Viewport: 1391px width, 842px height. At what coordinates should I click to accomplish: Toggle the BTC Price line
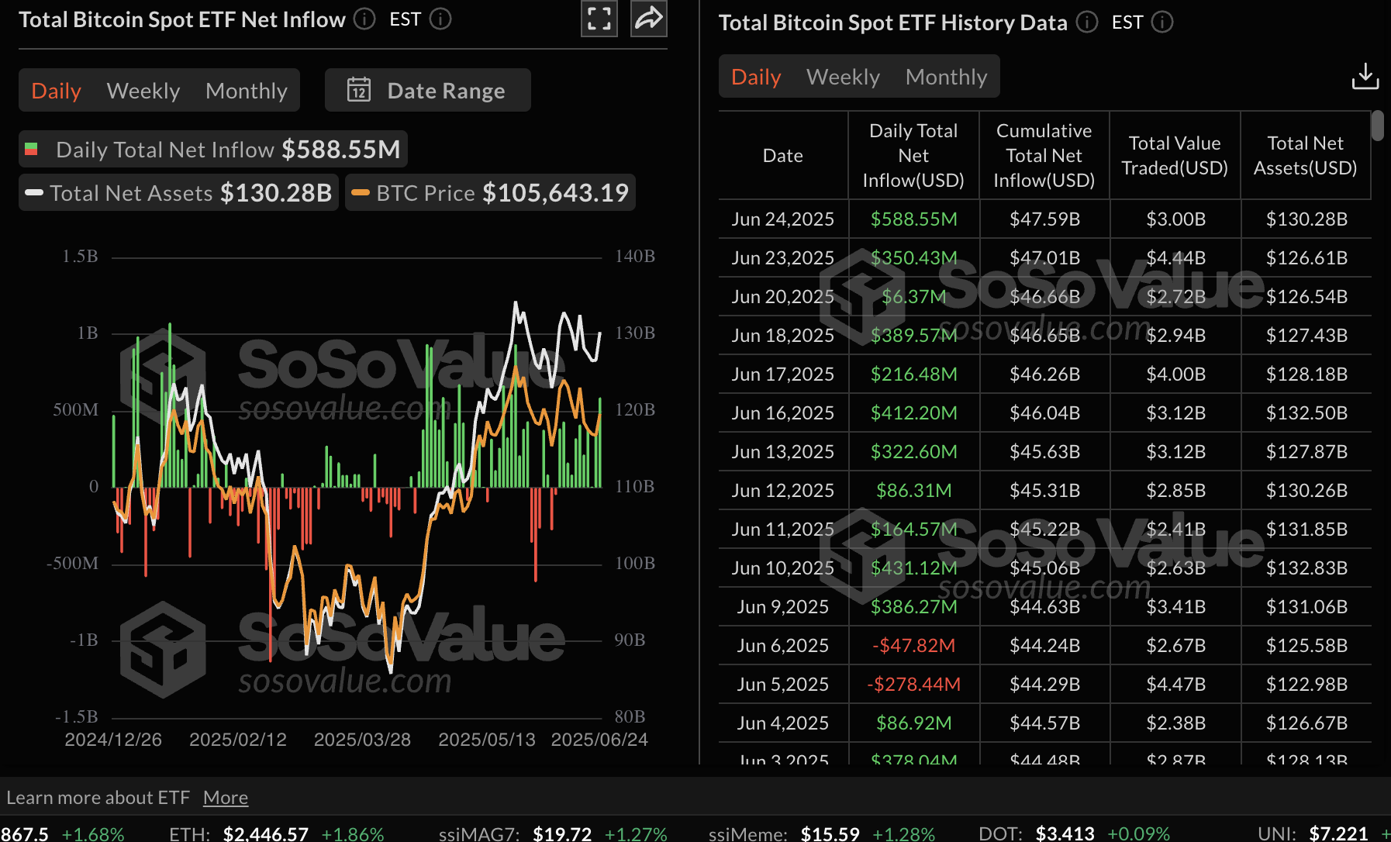490,192
